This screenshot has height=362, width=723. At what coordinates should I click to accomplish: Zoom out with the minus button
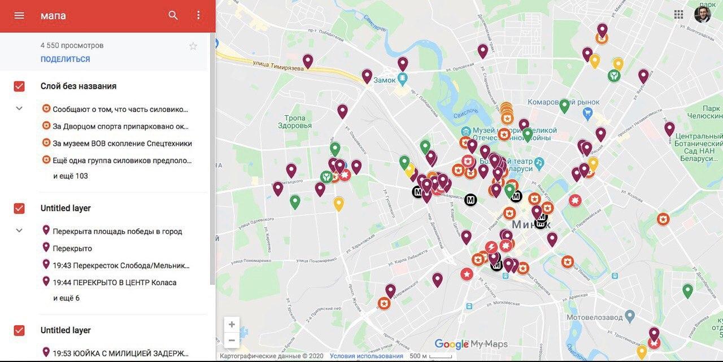point(232,340)
